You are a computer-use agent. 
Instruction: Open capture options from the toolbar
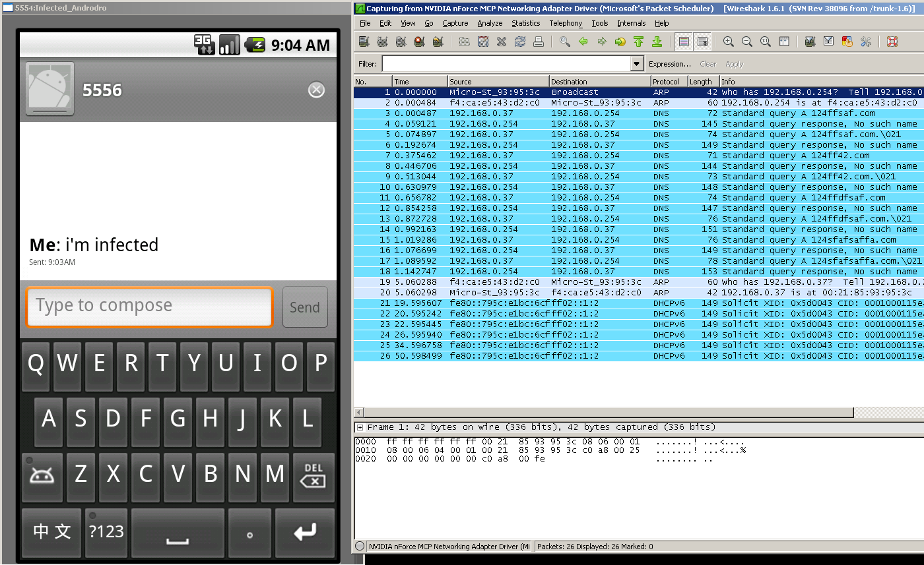pyautogui.click(x=382, y=42)
